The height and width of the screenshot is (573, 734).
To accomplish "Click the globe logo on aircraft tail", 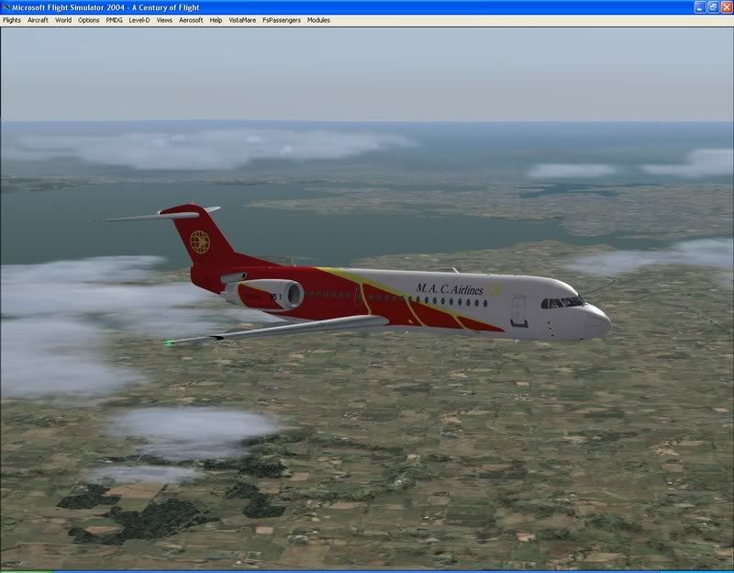I will tap(199, 242).
